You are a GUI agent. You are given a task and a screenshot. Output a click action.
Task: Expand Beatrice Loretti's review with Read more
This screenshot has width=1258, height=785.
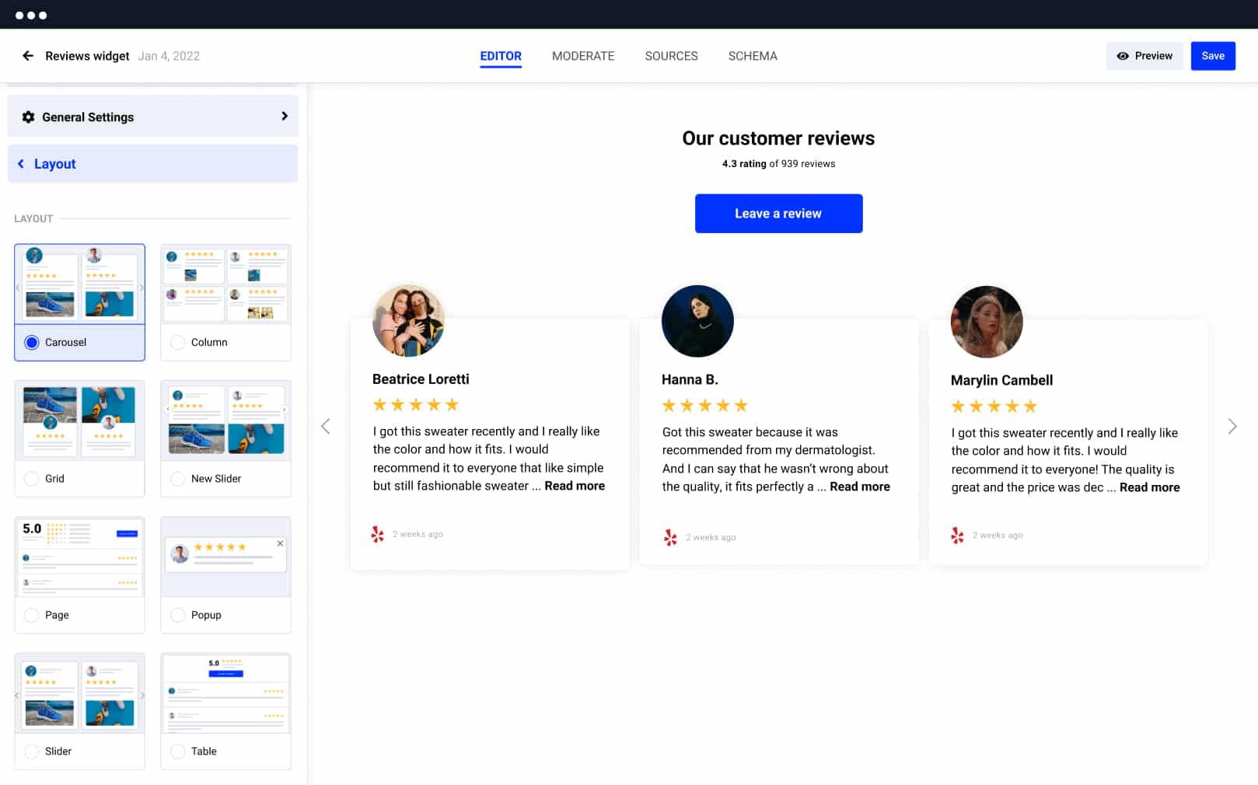pyautogui.click(x=574, y=486)
